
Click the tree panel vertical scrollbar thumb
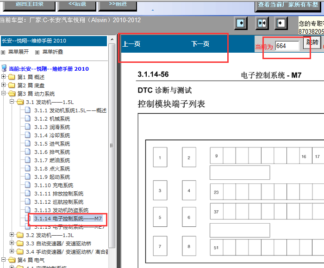click(112, 146)
